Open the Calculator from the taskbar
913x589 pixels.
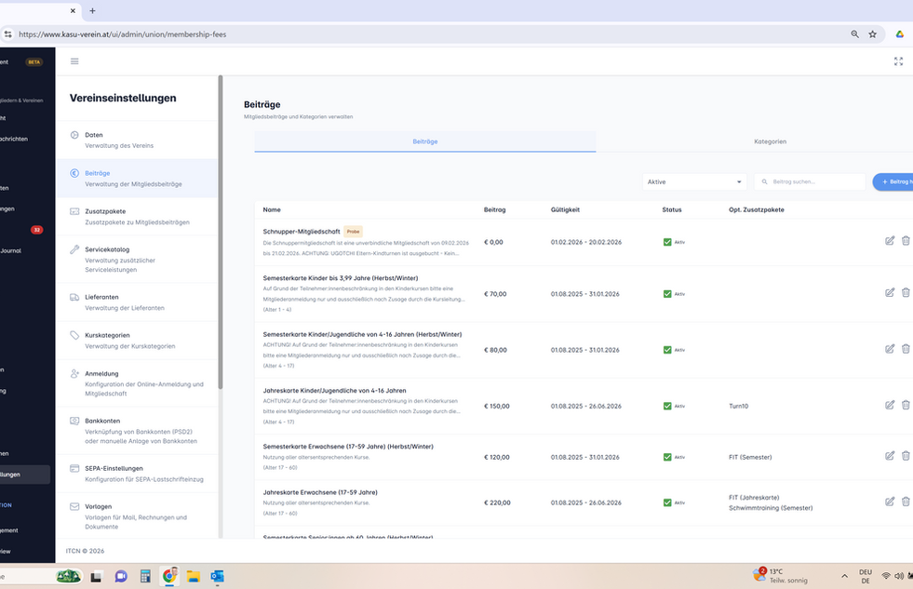[x=145, y=576]
